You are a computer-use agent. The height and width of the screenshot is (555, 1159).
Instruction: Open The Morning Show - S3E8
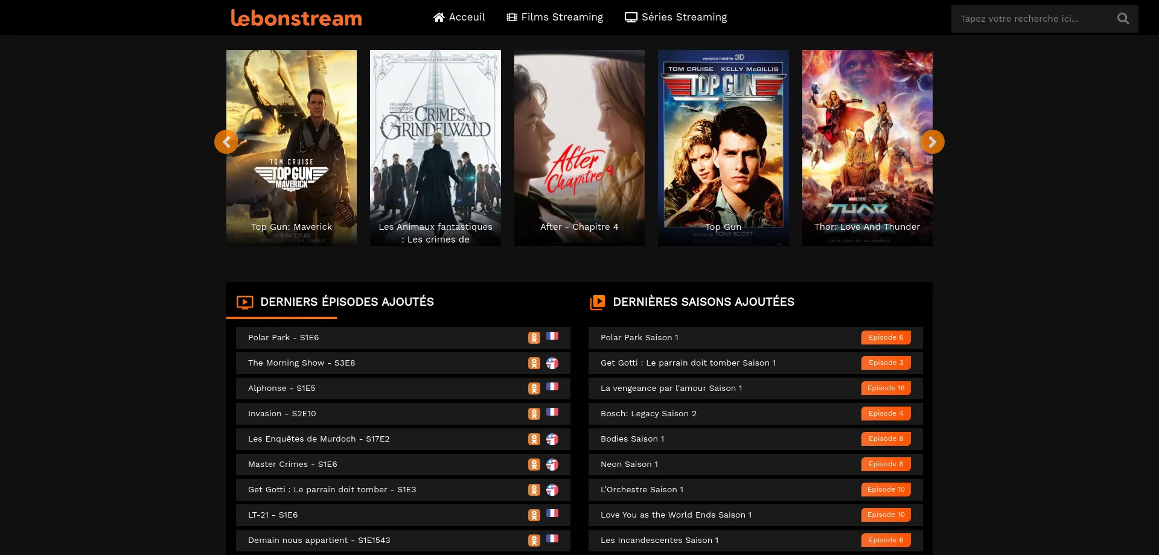[403, 363]
